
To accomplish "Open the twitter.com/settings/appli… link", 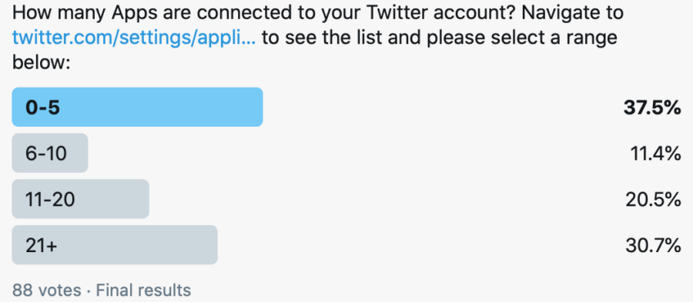I will pyautogui.click(x=134, y=38).
